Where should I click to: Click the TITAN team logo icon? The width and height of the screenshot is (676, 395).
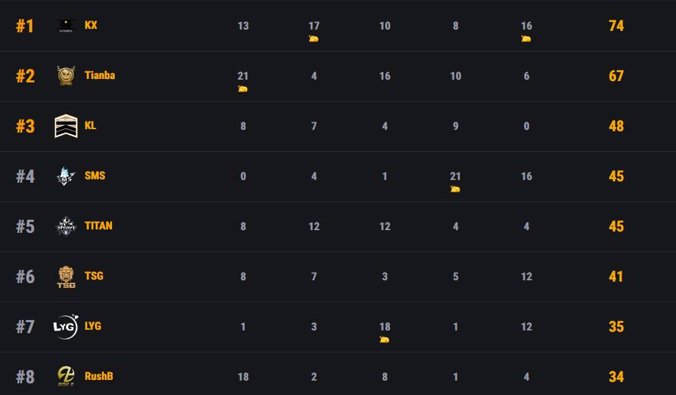(x=66, y=226)
